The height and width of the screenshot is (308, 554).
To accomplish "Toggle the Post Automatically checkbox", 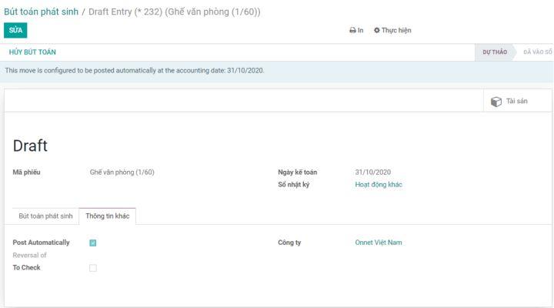I will coord(93,243).
